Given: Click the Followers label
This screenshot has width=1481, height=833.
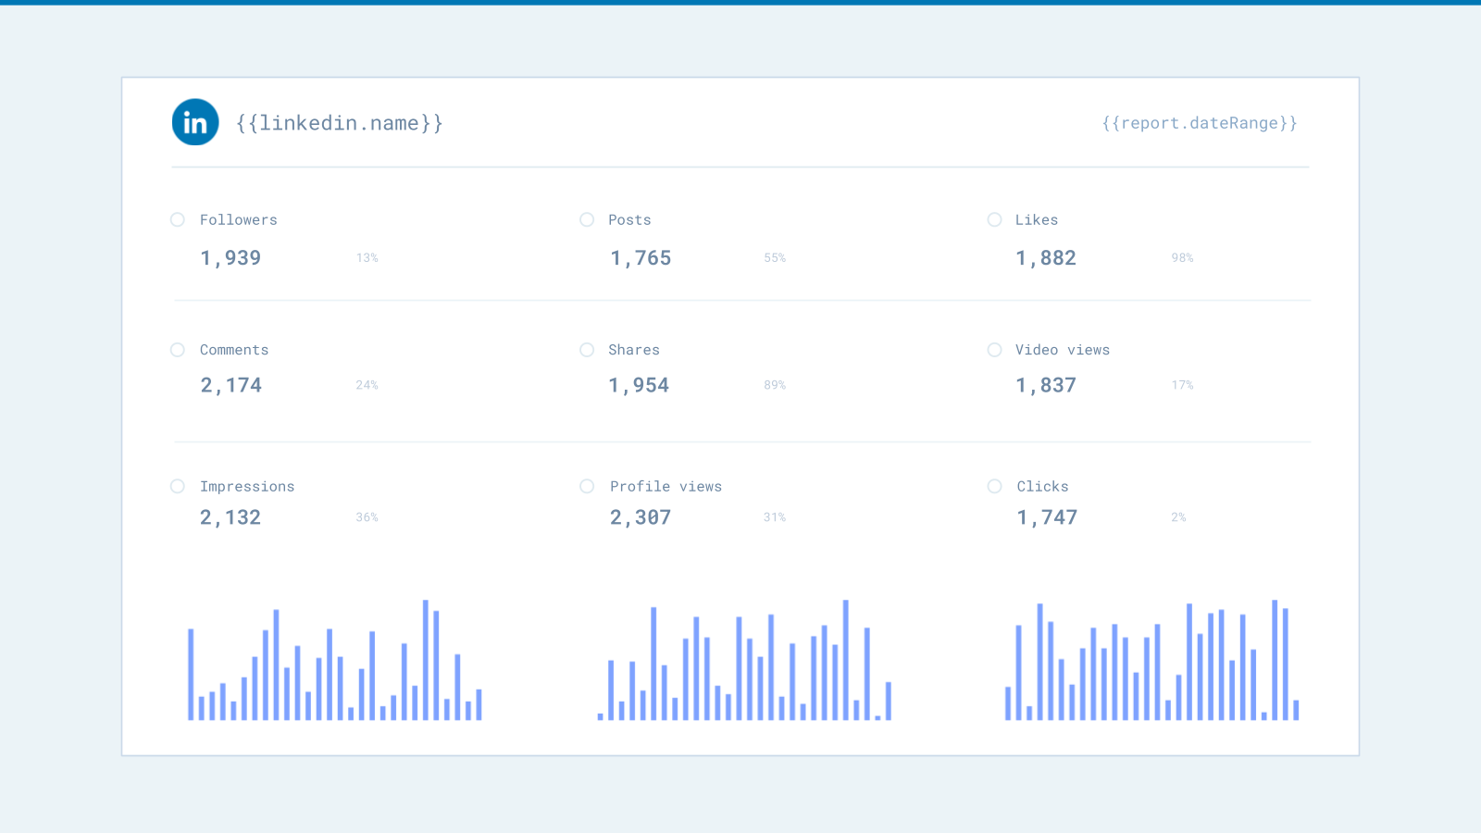Looking at the screenshot, I should point(239,219).
